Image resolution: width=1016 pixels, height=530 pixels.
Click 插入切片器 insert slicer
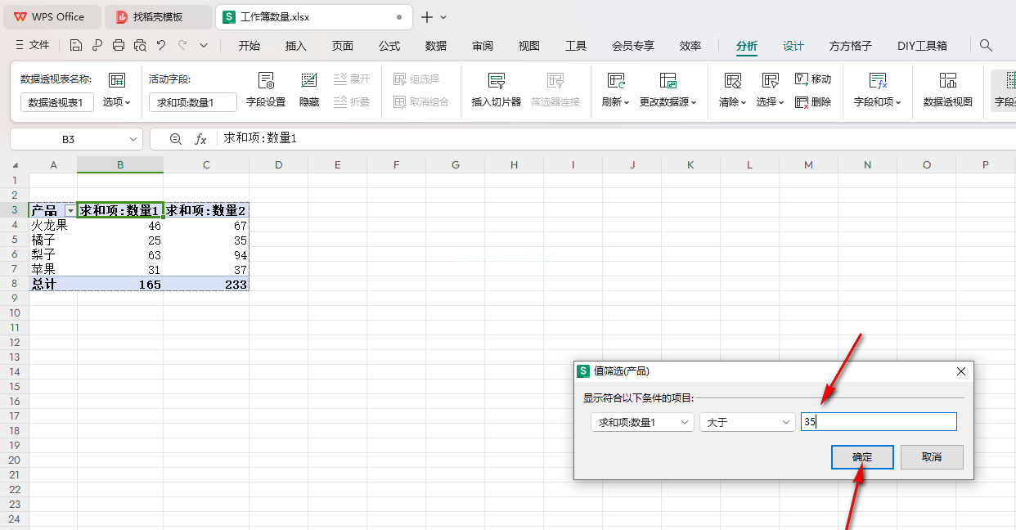click(x=497, y=90)
